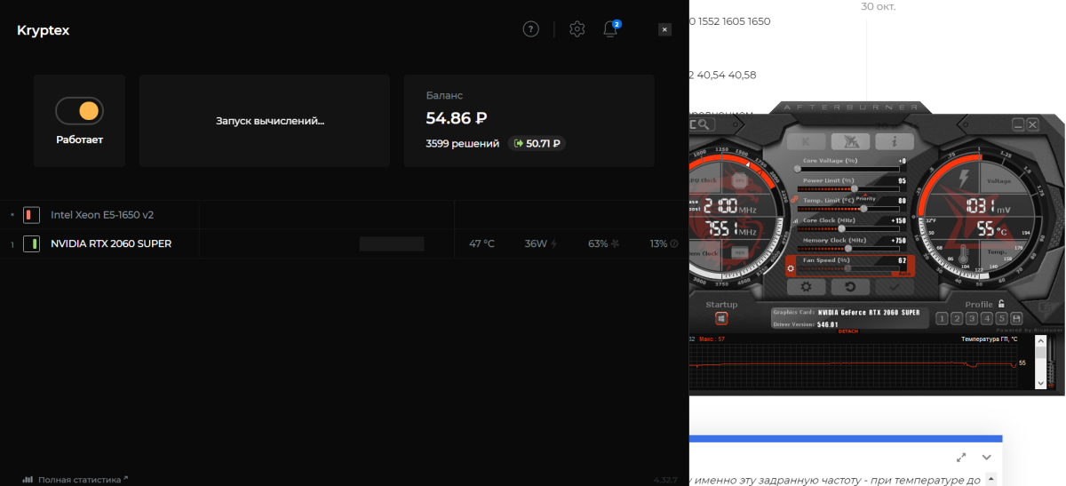The width and height of the screenshot is (1066, 486).
Task: Click the 30 окт. date label
Action: click(879, 6)
